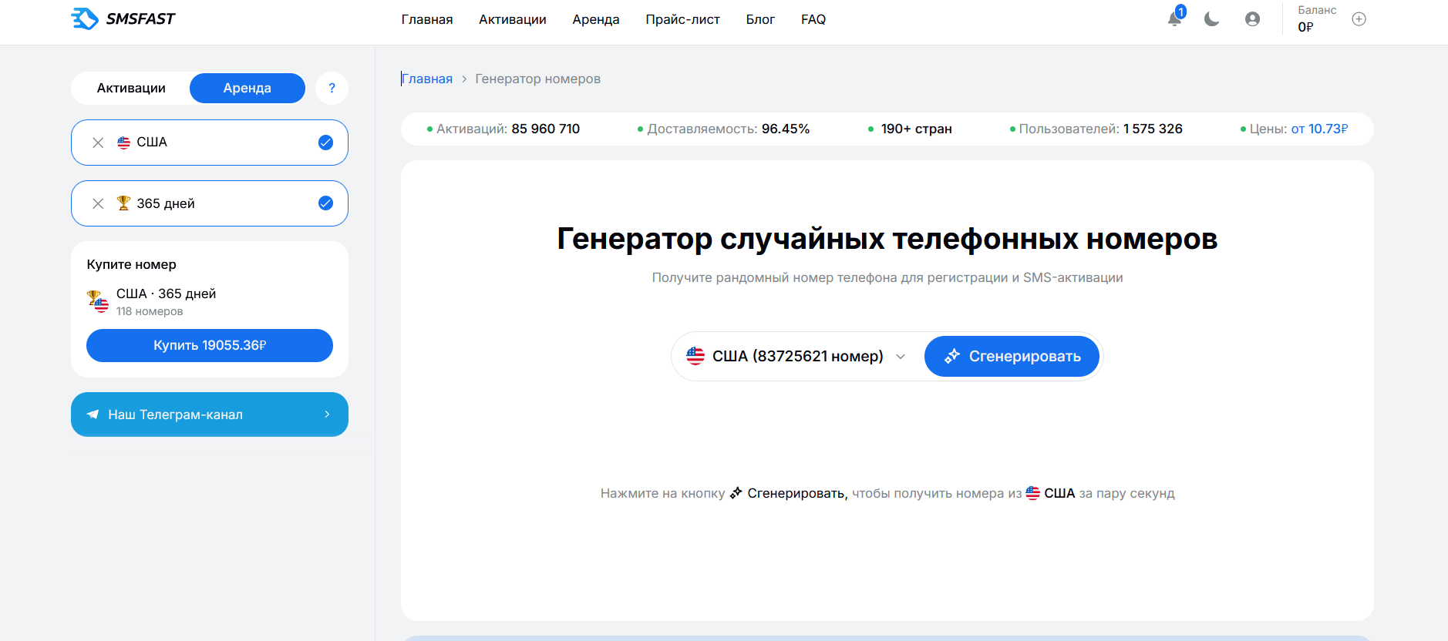Remove the 365 дней period selection
This screenshot has height=641, width=1448.
tap(98, 203)
